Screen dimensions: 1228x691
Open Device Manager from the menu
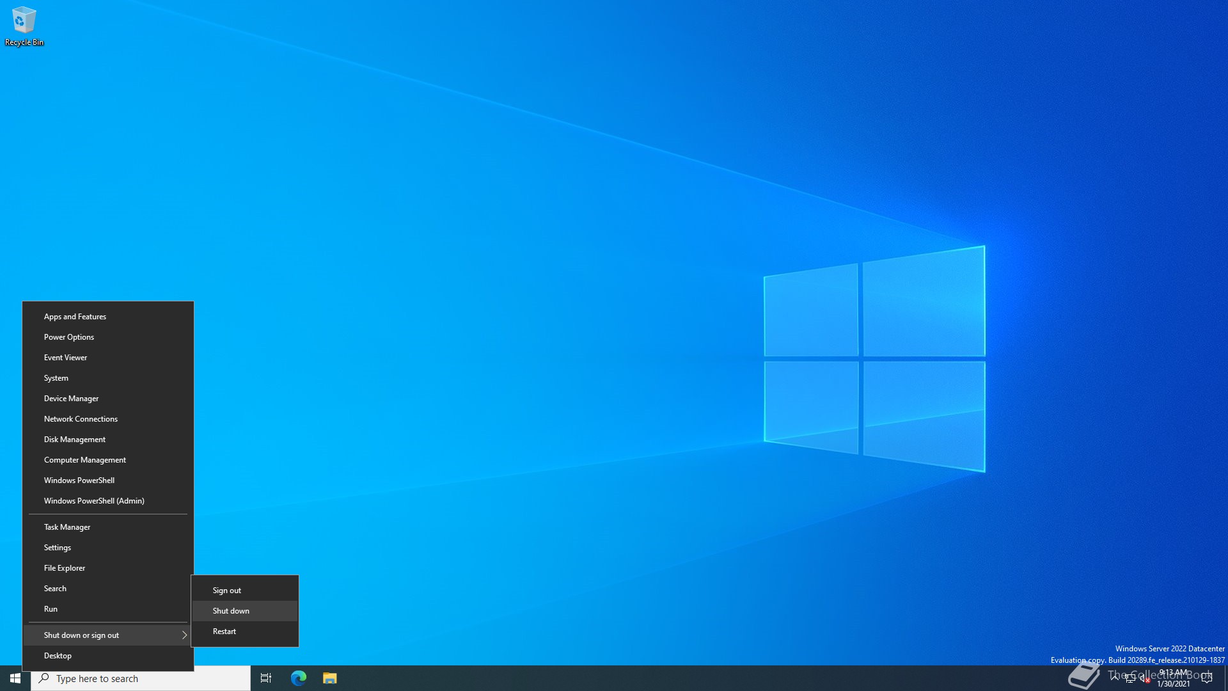(71, 399)
